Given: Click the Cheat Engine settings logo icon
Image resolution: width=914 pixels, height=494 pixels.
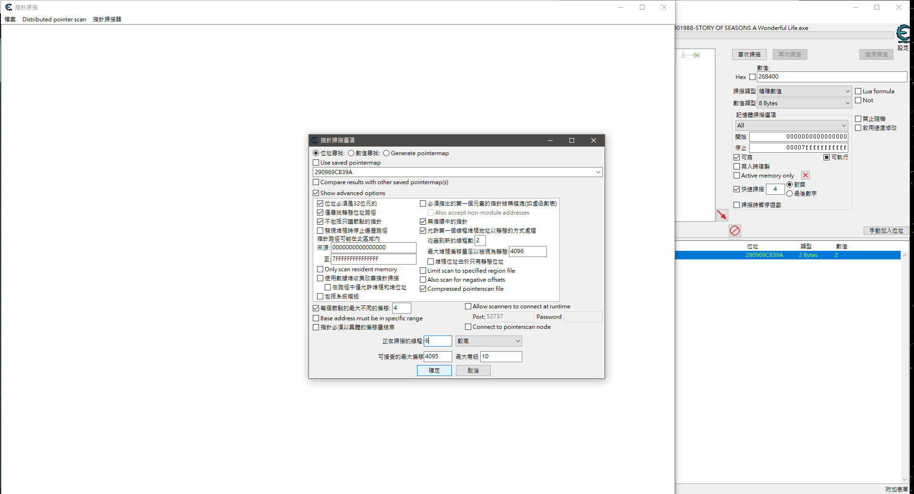Looking at the screenshot, I should (903, 34).
